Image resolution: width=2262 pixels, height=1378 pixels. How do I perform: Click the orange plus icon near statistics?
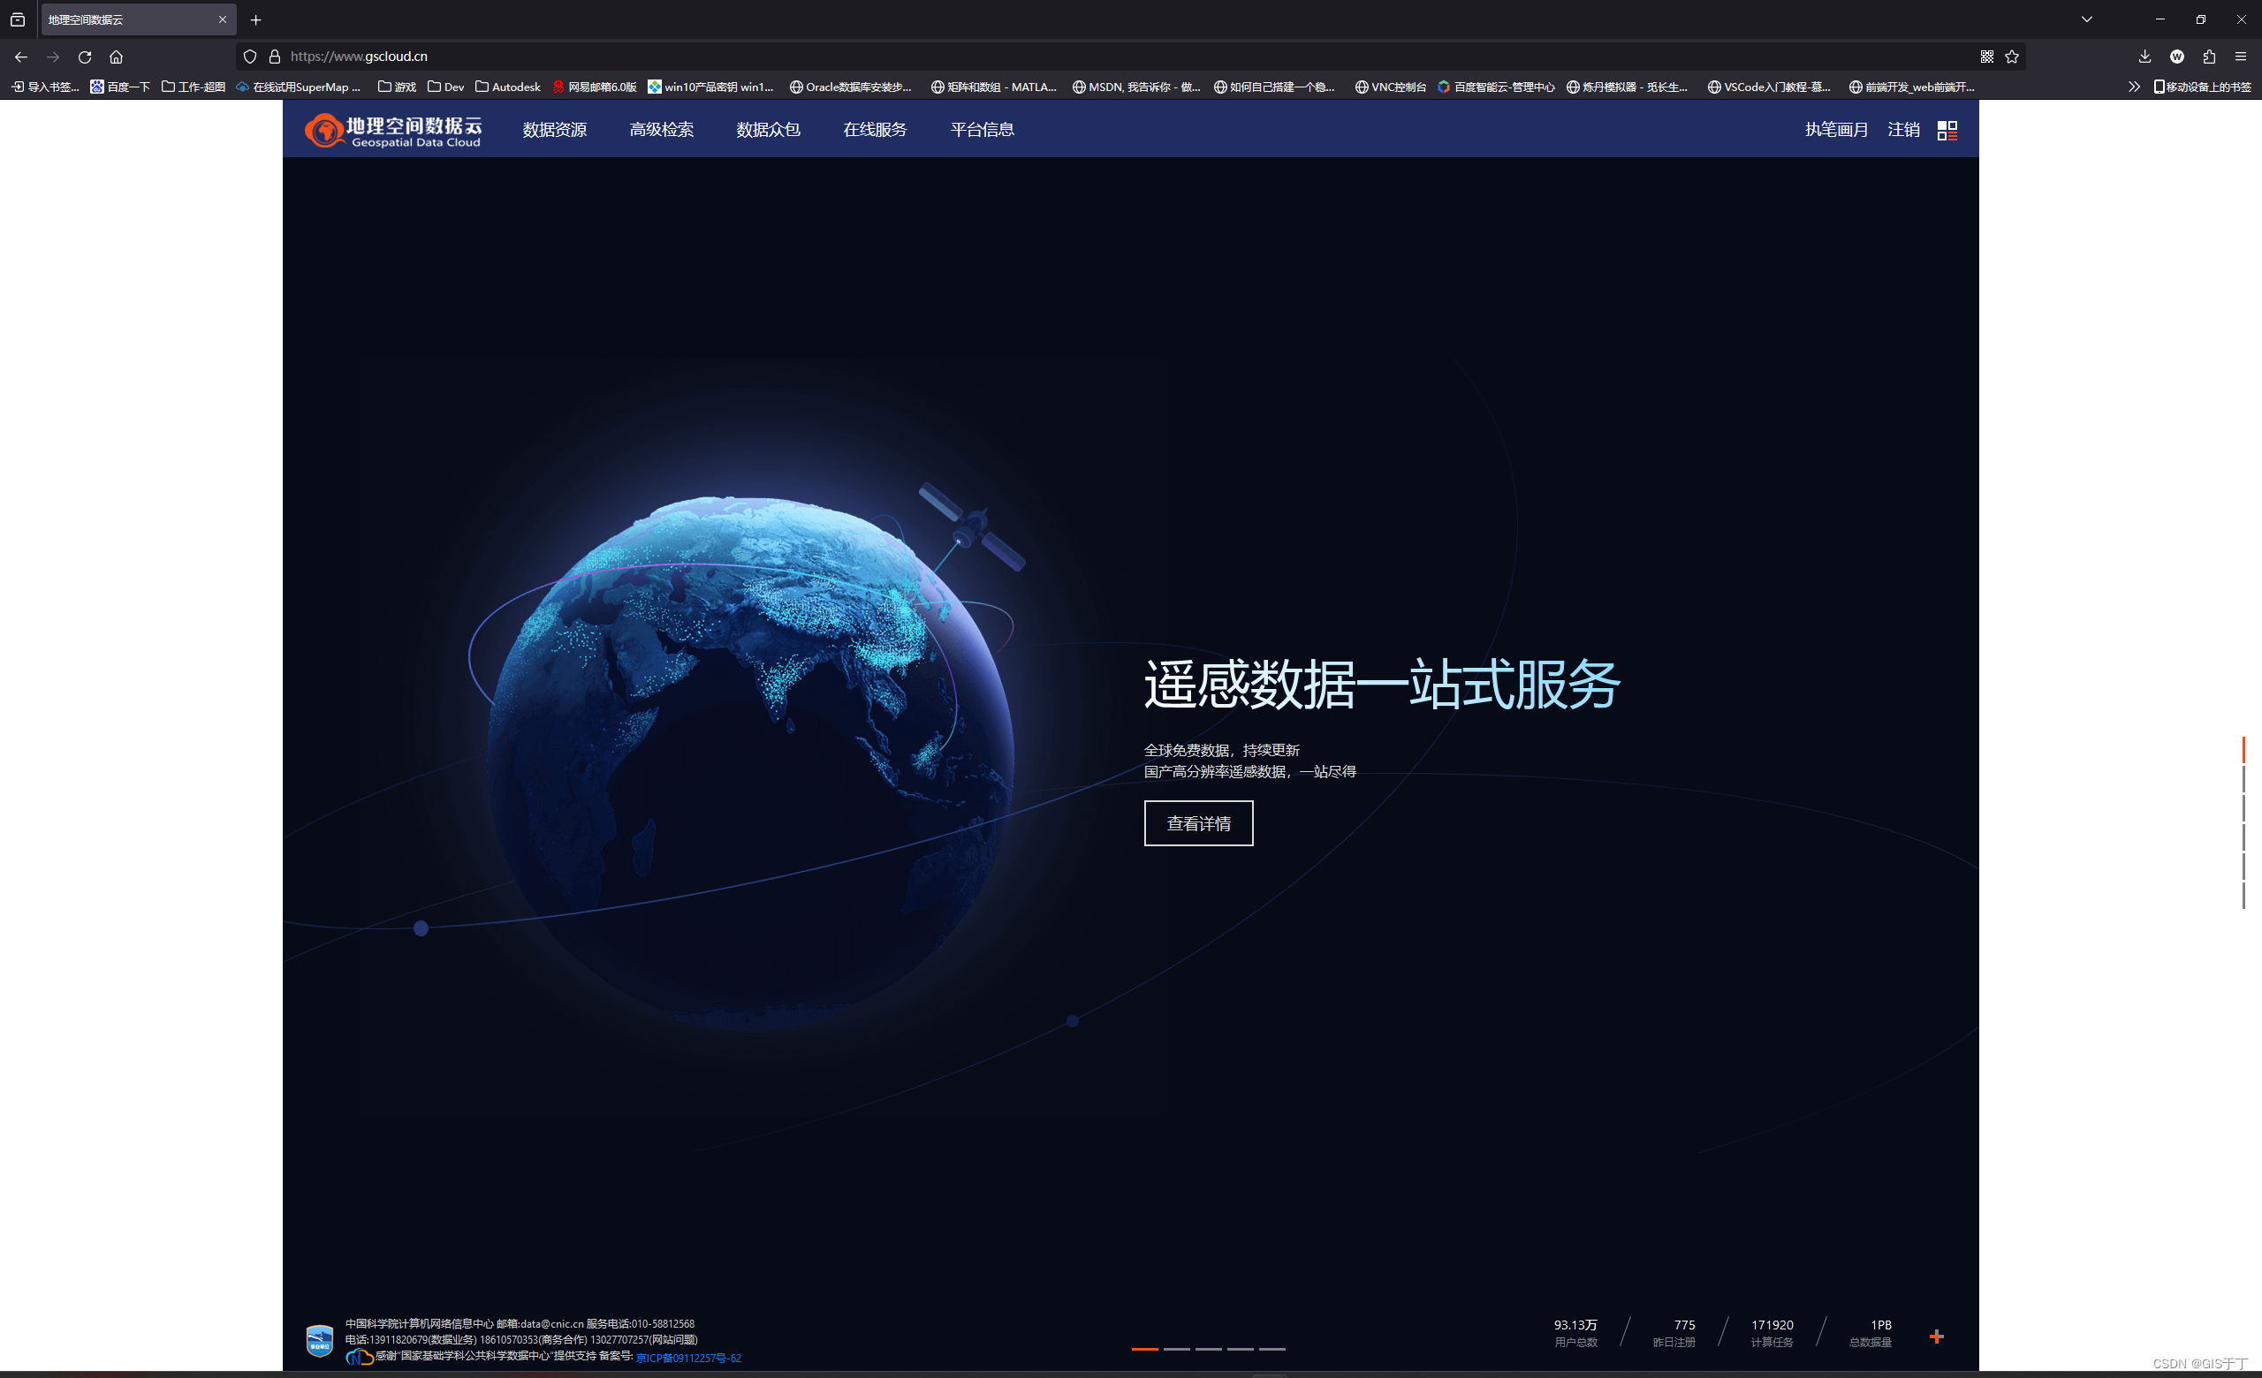point(1936,1336)
